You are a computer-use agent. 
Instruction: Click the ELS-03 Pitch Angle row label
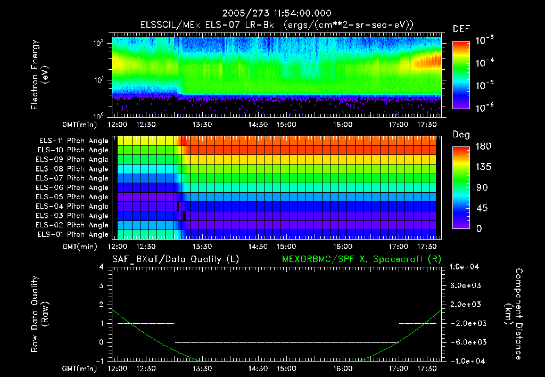point(72,216)
